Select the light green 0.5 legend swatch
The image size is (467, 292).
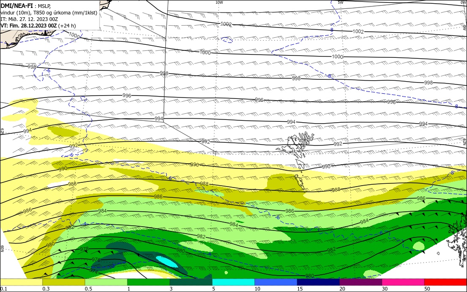tap(106, 282)
